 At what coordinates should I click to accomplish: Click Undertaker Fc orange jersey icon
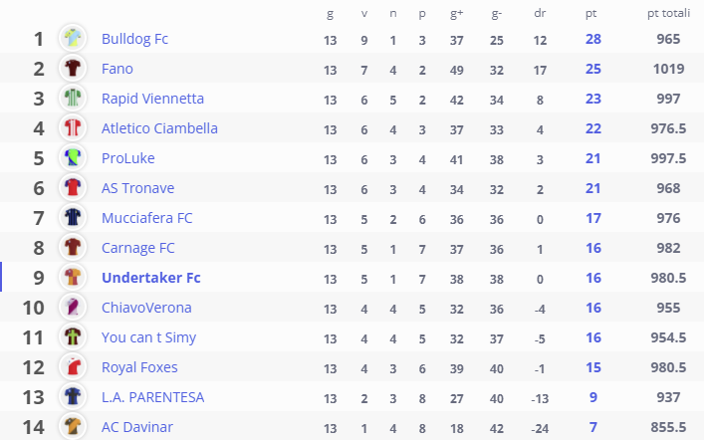tap(73, 277)
